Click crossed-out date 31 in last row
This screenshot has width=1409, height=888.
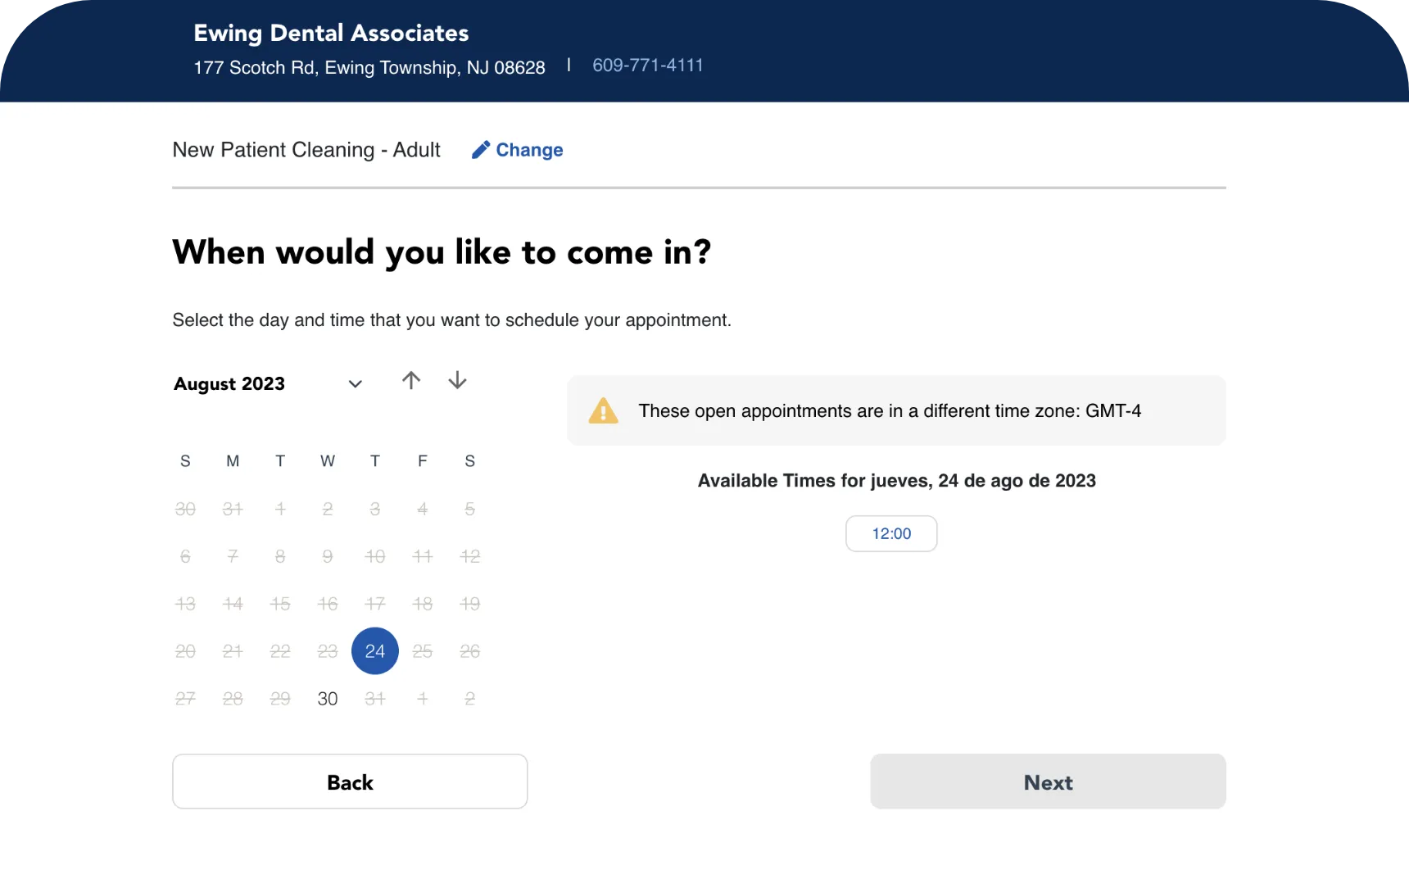coord(375,699)
